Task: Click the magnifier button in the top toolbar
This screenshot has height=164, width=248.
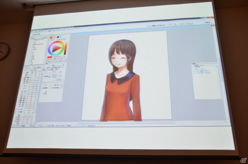Action: 170,25
